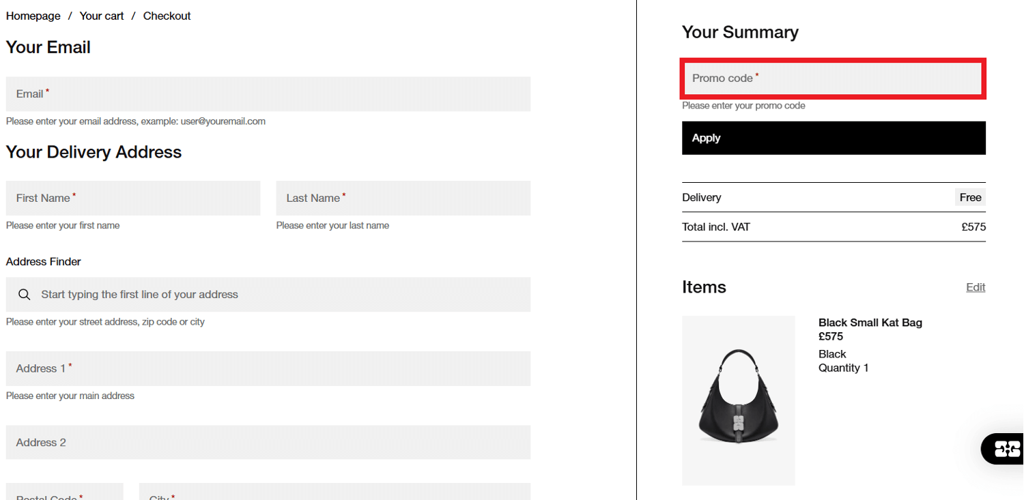
Task: Click the Free delivery badge
Action: (x=969, y=197)
